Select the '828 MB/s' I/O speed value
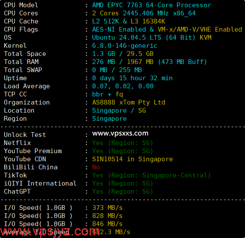This screenshot has width=245, height=238. pyautogui.click(x=107, y=216)
